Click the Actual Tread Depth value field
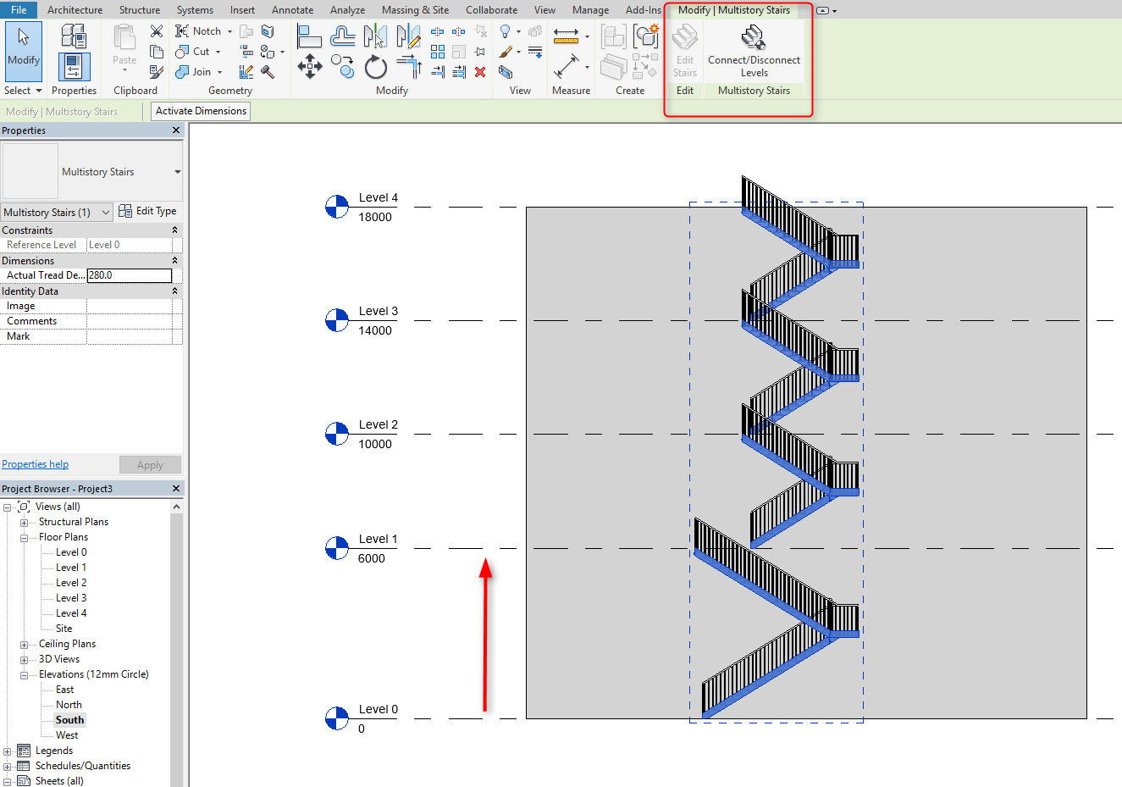 coord(130,275)
